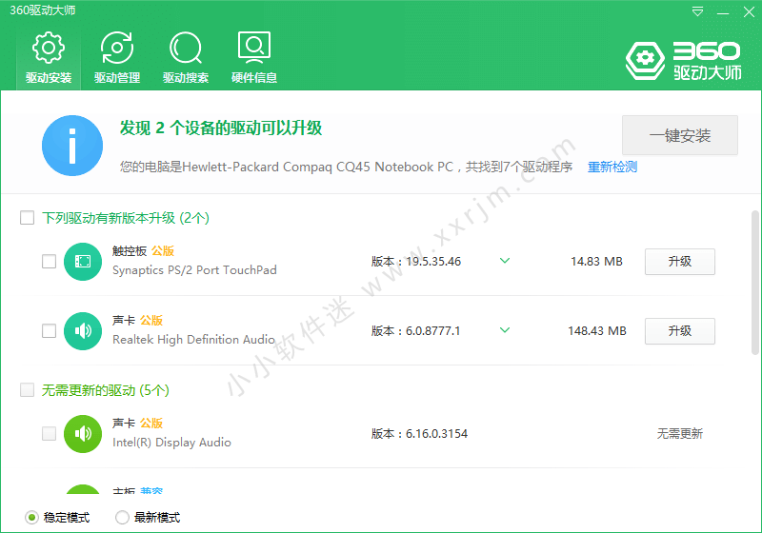The image size is (762, 533).
Task: Click the 重新检测 link
Action: point(612,167)
